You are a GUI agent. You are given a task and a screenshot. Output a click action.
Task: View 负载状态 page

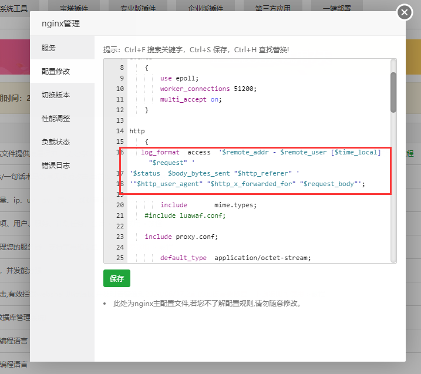(62, 141)
